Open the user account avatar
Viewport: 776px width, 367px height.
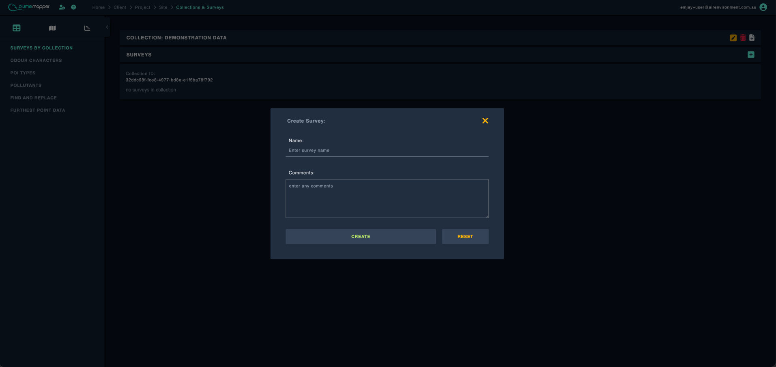pyautogui.click(x=763, y=7)
